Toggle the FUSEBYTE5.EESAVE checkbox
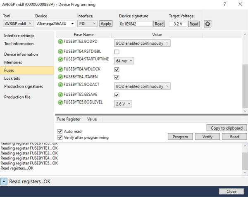The image size is (248, 197). [117, 95]
